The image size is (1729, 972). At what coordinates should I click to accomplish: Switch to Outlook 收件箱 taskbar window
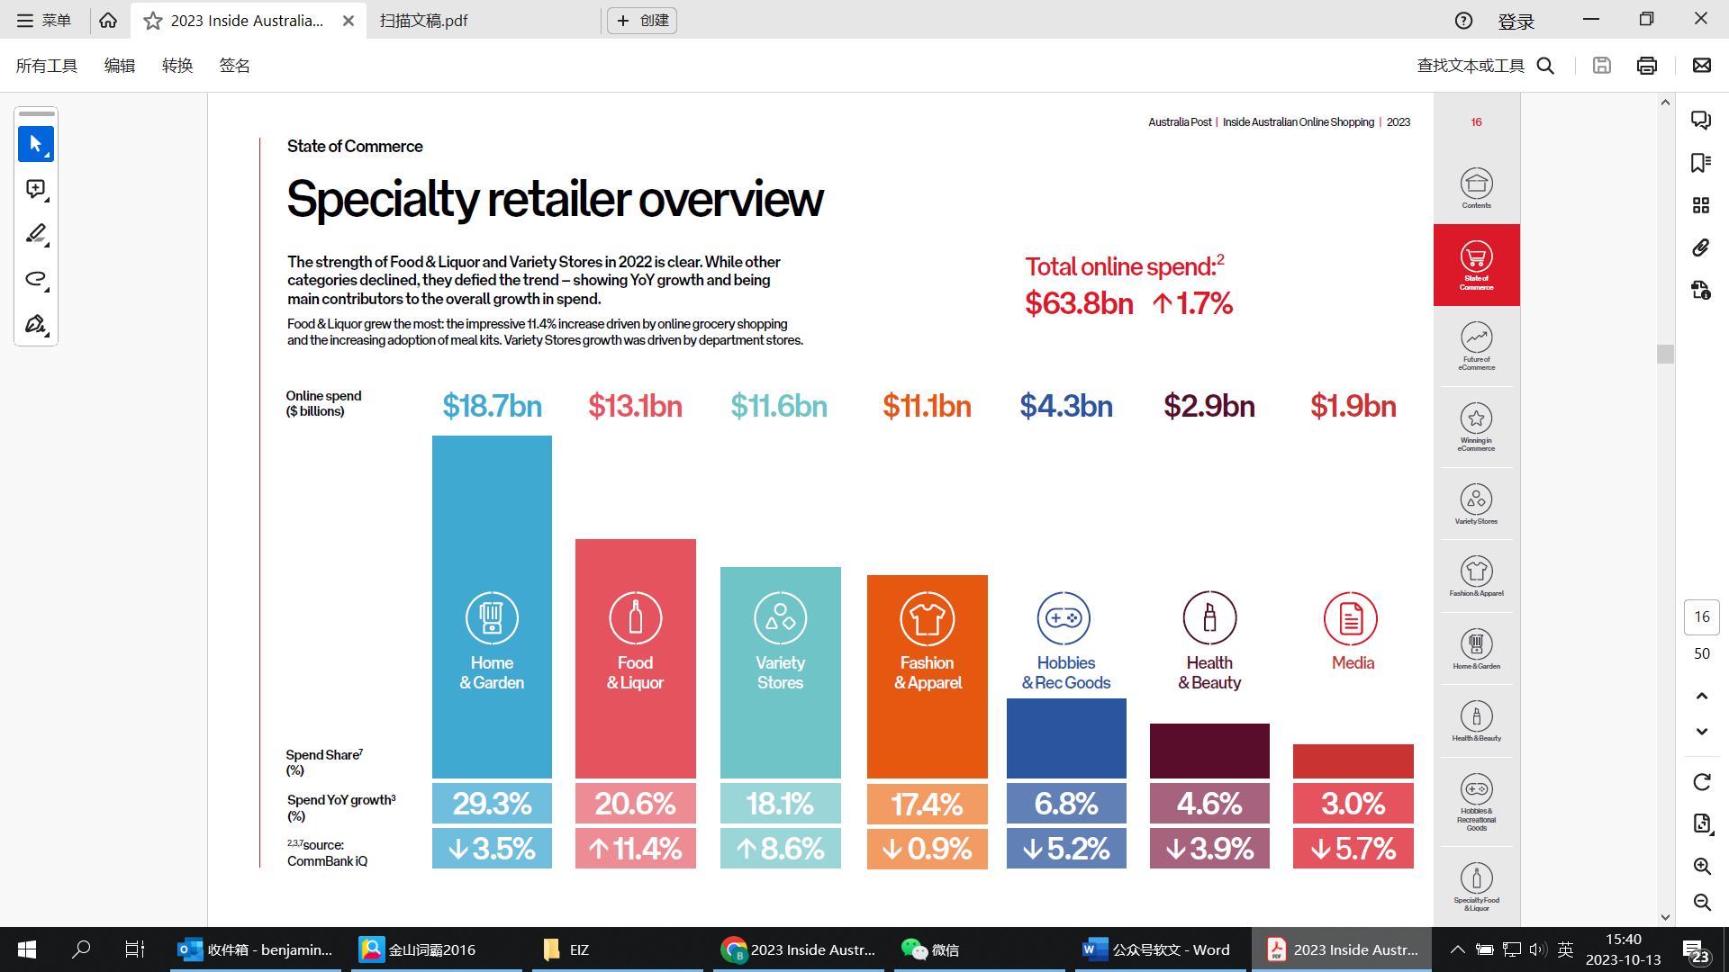pyautogui.click(x=256, y=949)
